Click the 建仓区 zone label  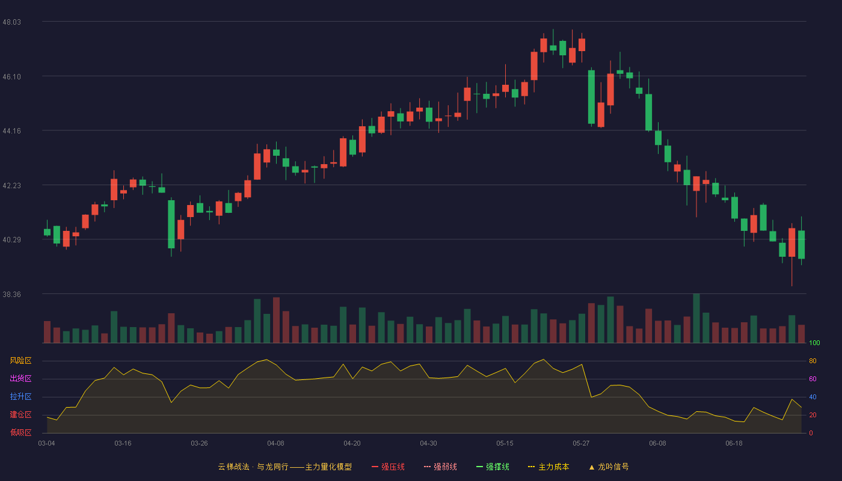(x=20, y=415)
